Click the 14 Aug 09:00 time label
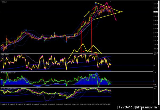The width and height of the screenshot is (160, 110). [x=43, y=104]
